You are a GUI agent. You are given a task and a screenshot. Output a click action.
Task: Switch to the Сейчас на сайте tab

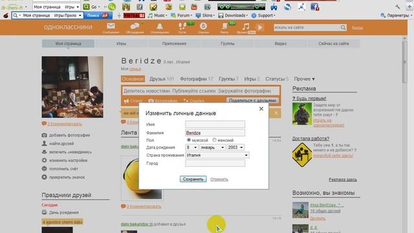pyautogui.click(x=334, y=43)
